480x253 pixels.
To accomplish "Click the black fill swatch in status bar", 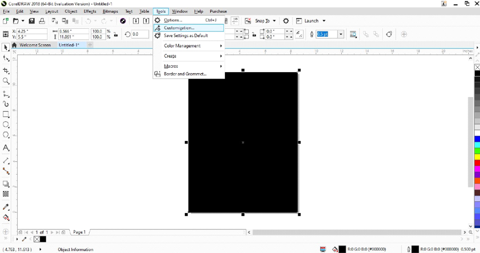I will pos(342,249).
